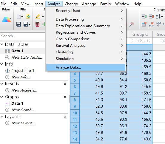Click the Search input field
165x144 pixels.
pyautogui.click(x=23, y=36)
